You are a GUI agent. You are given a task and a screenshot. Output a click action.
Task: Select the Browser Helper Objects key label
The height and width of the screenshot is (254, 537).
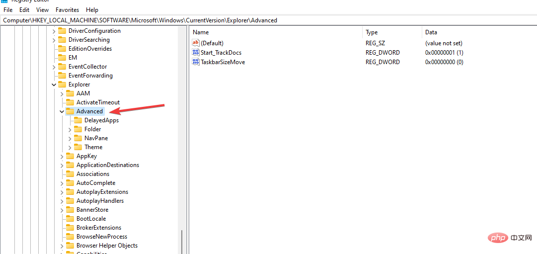(x=107, y=246)
